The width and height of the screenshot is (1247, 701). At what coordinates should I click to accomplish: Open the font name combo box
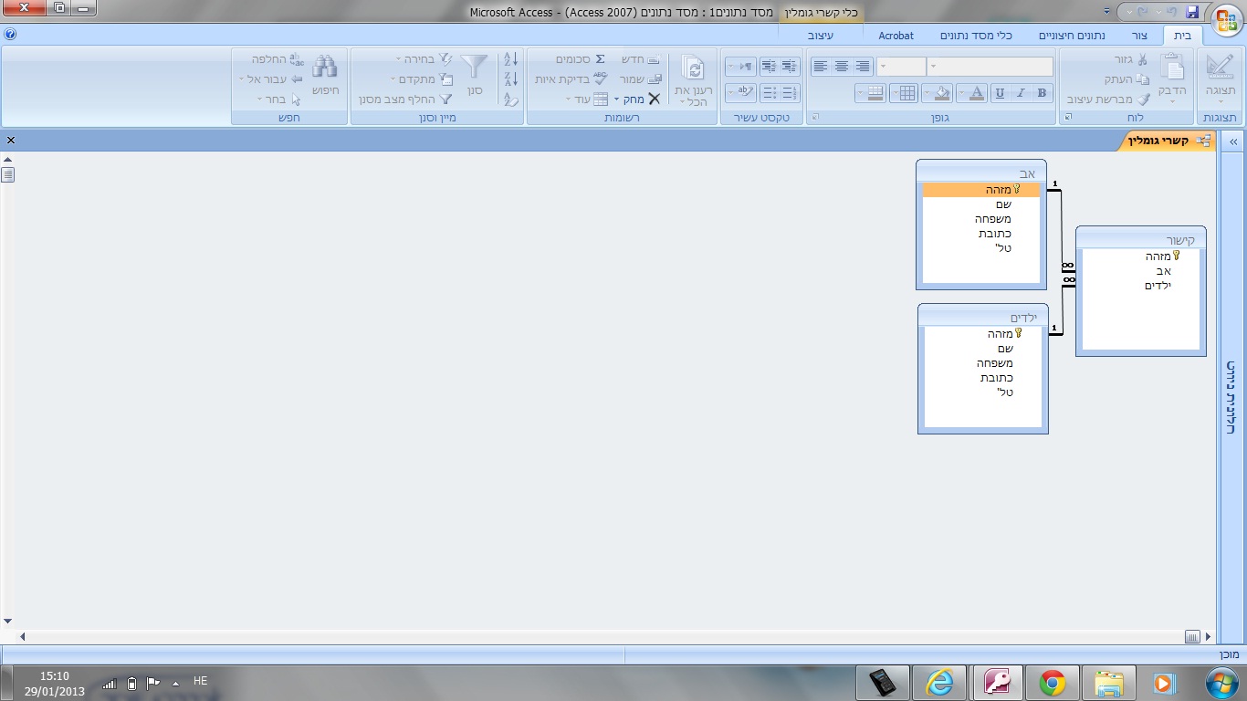point(990,67)
